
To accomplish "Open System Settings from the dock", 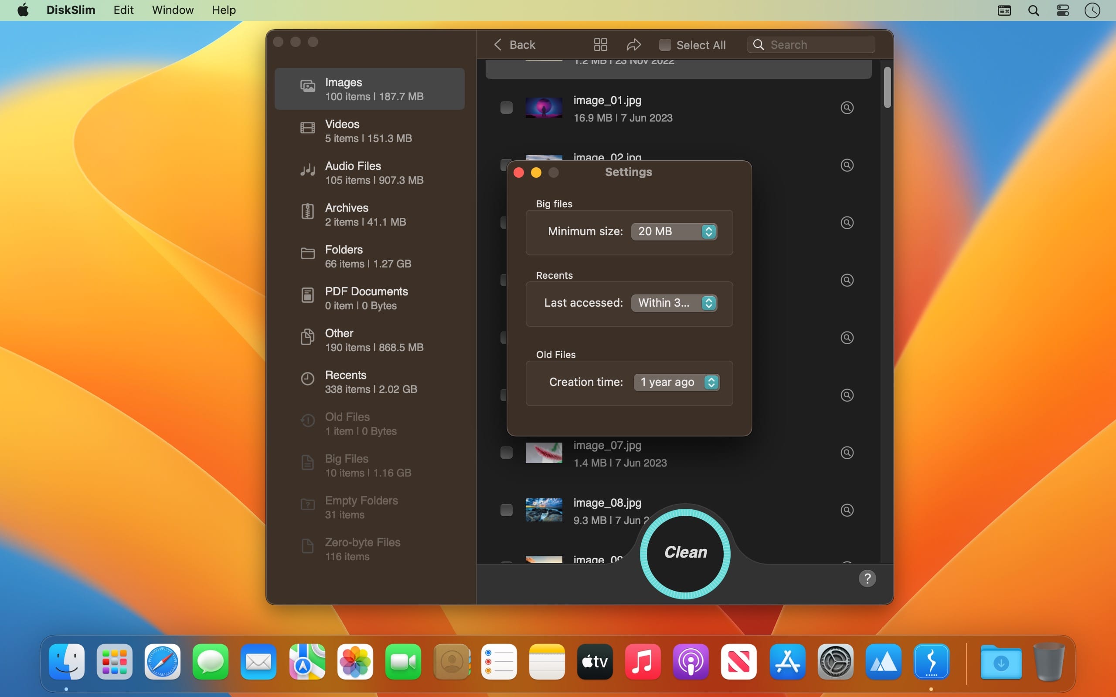I will tap(835, 662).
